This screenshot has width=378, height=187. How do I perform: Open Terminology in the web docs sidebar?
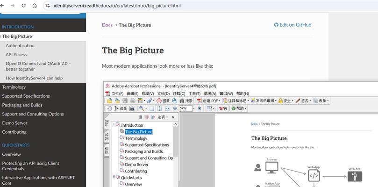point(14,87)
